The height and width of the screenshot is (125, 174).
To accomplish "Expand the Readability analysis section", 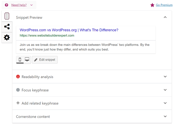I will coord(165,77).
